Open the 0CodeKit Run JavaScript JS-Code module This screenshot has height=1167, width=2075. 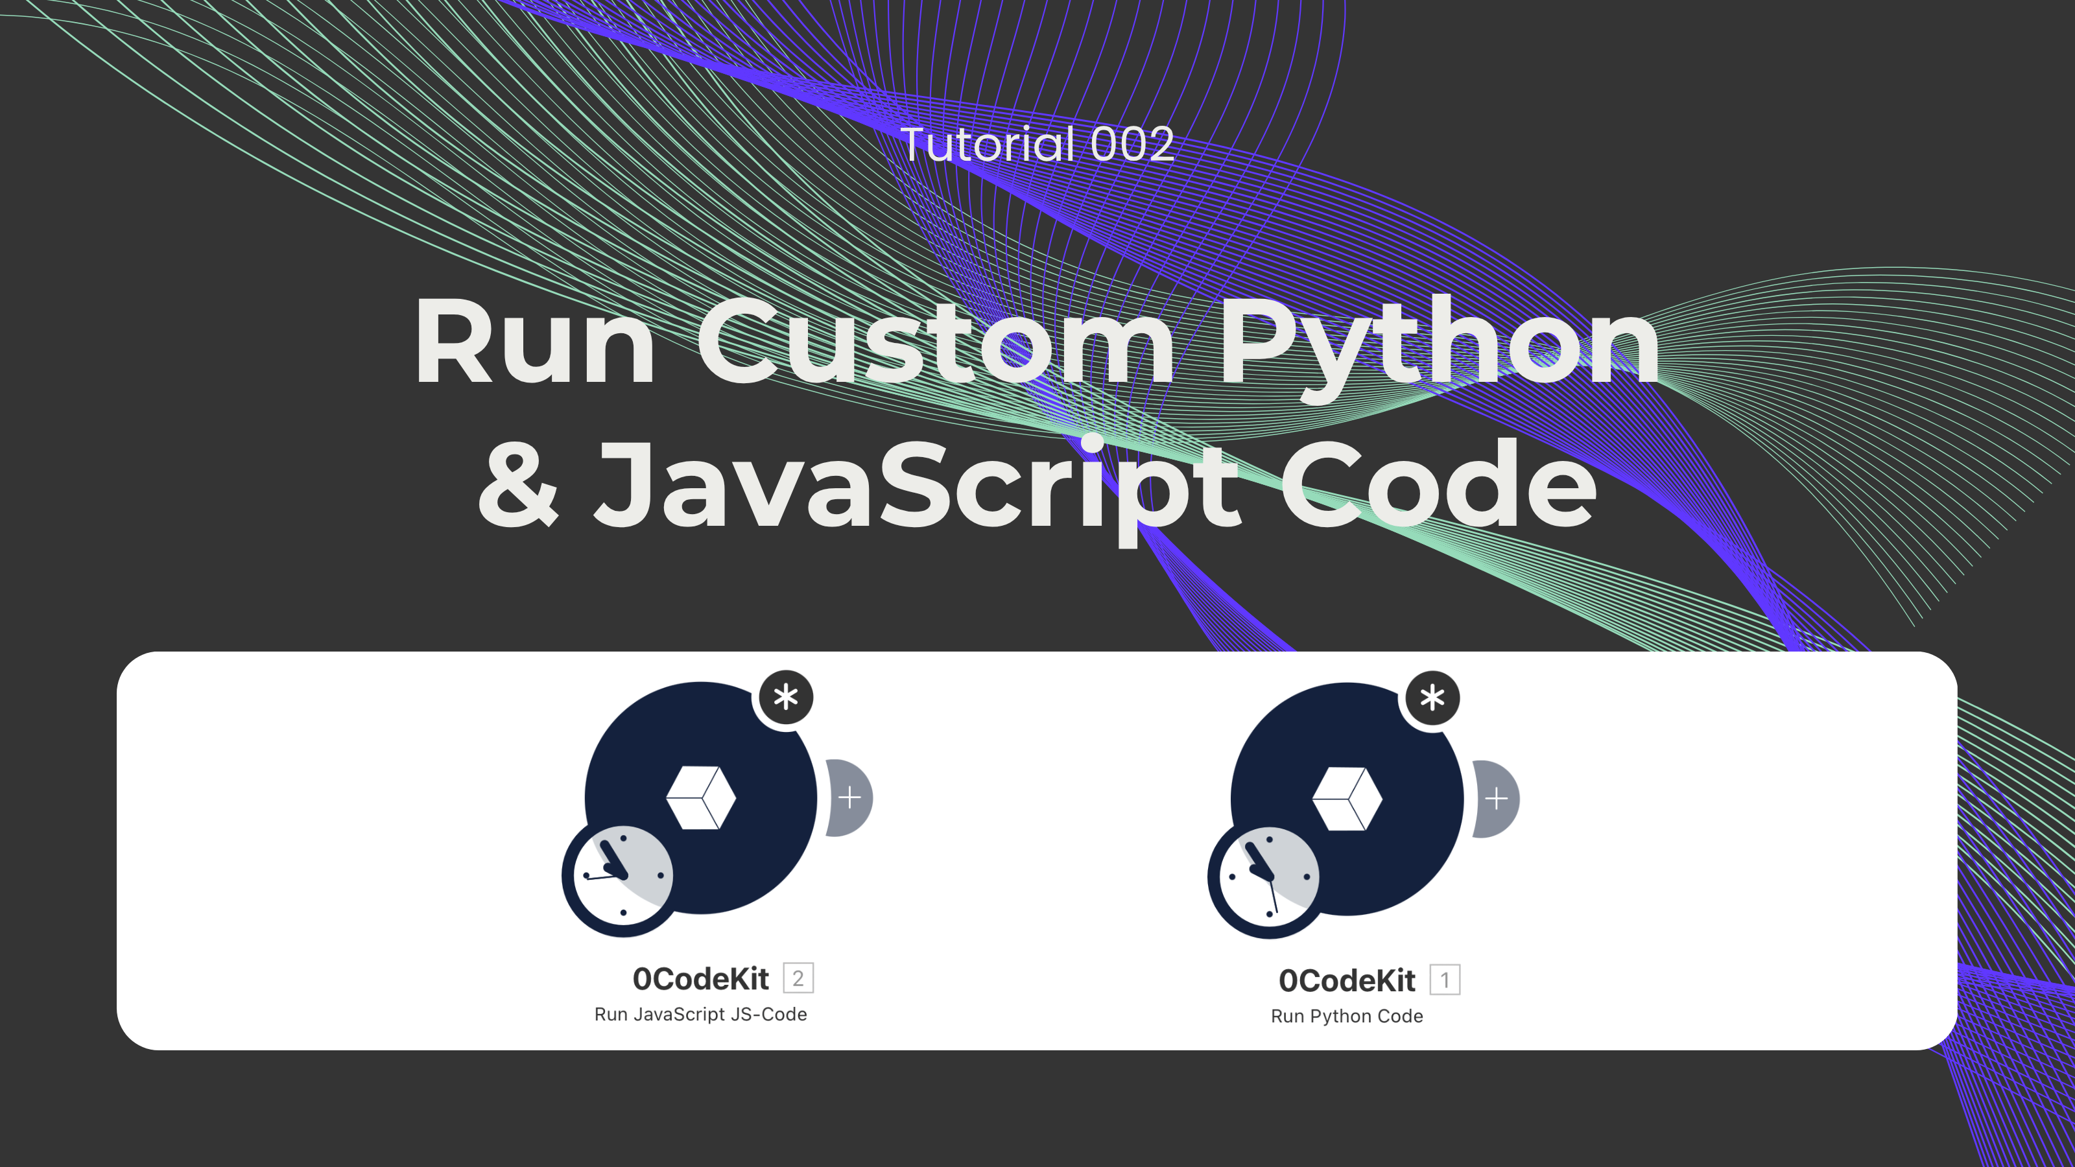701,797
